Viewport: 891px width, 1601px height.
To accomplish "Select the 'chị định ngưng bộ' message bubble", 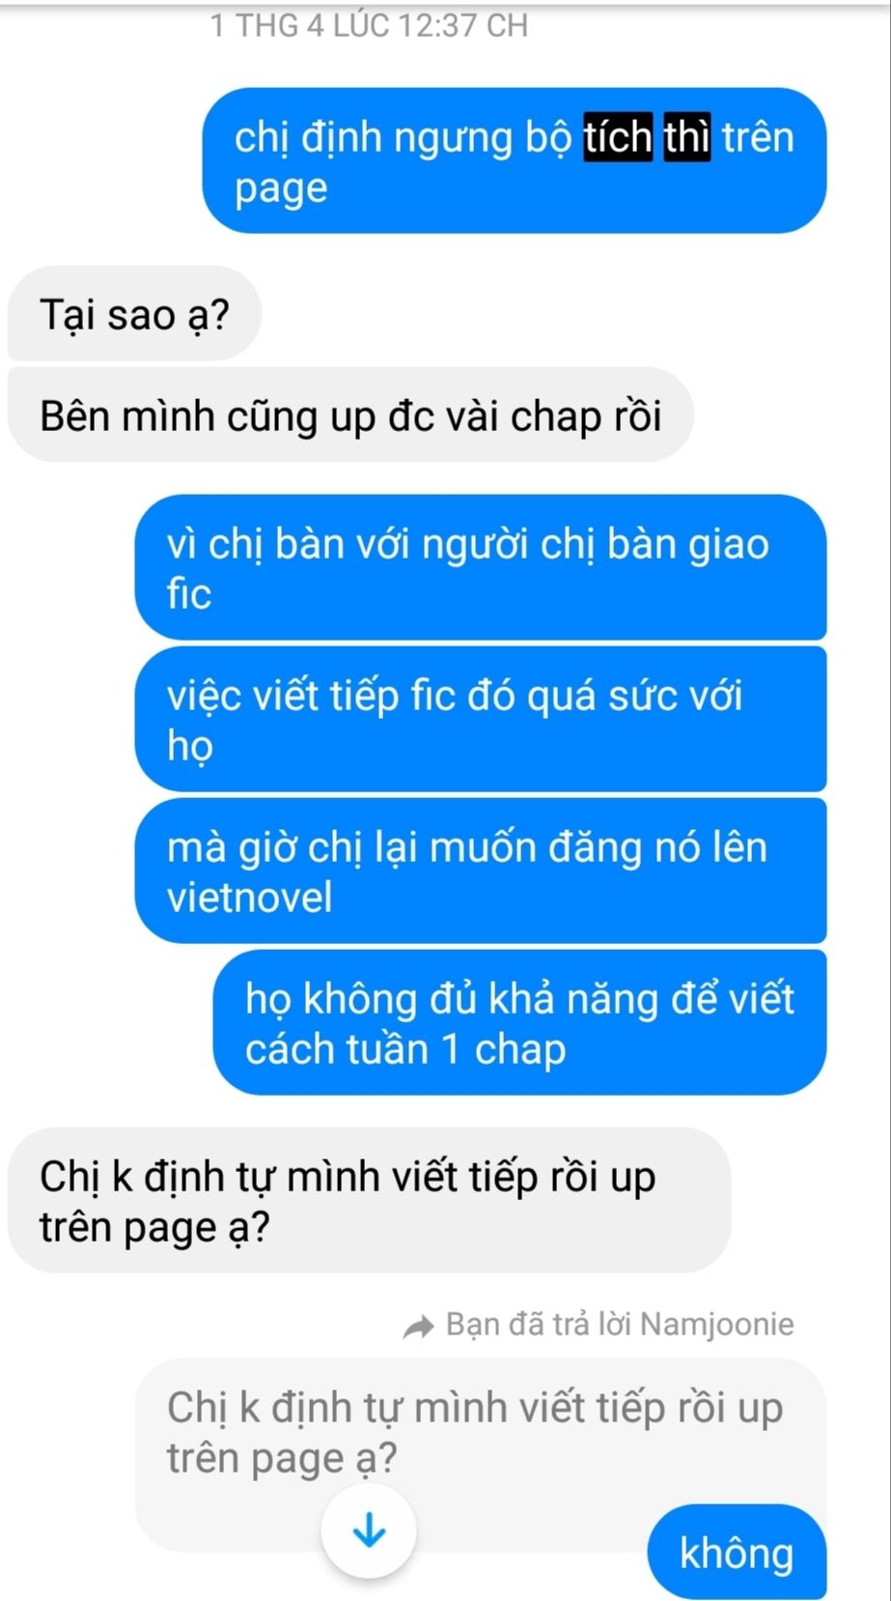I will (x=515, y=160).
